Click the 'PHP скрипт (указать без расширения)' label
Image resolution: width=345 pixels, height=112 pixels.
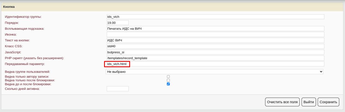34,58
